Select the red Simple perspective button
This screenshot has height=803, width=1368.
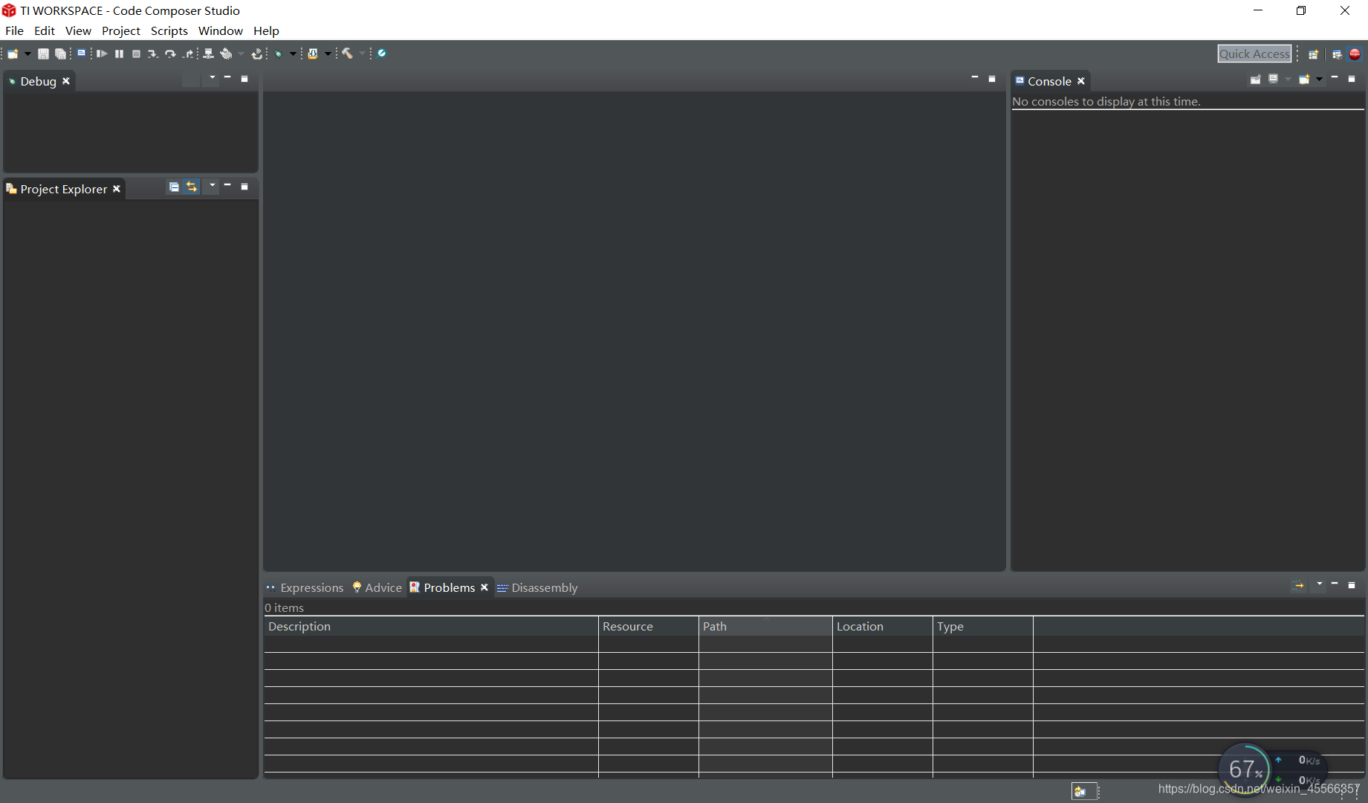[1355, 54]
